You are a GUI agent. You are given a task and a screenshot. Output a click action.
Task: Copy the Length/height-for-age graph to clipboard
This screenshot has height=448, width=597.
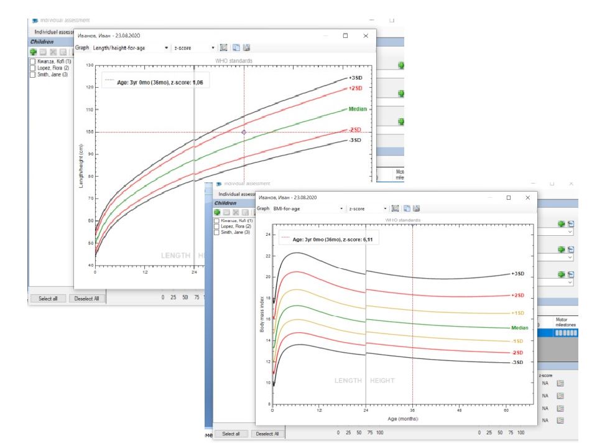236,48
